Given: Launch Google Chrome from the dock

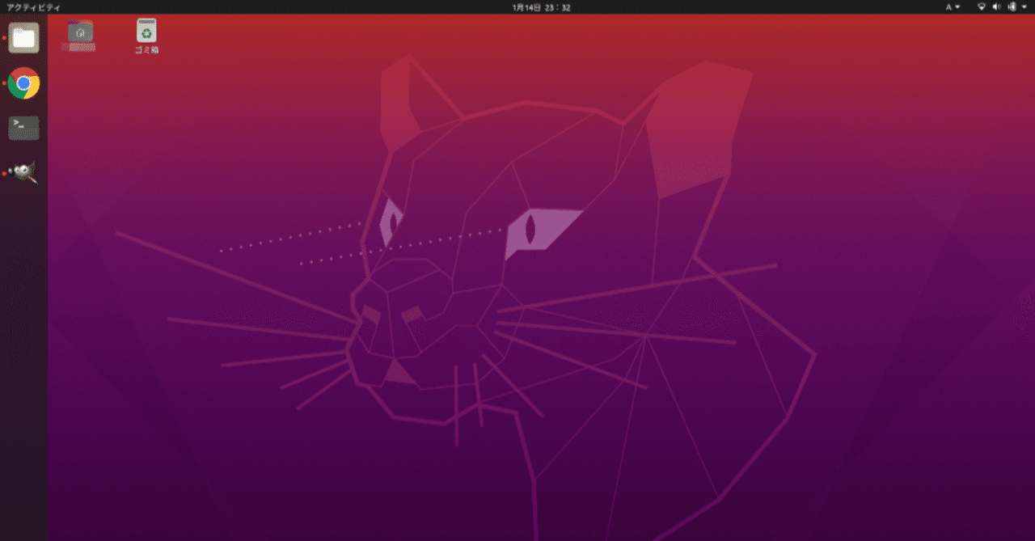Looking at the screenshot, I should pos(23,82).
